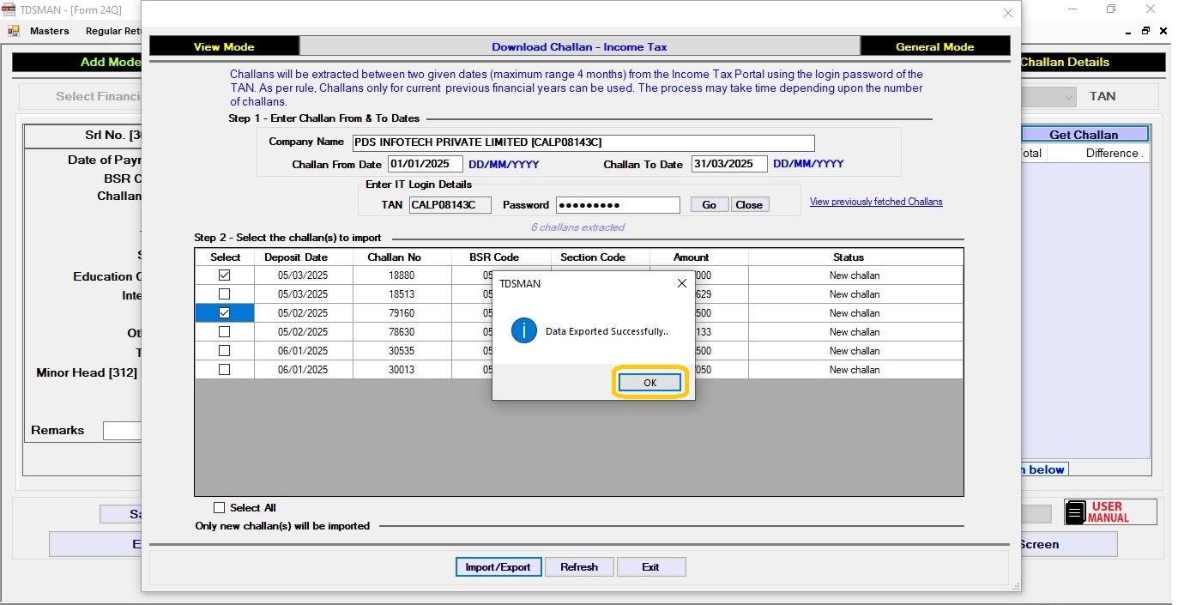Tick the checkbox for challan 18513

224,294
